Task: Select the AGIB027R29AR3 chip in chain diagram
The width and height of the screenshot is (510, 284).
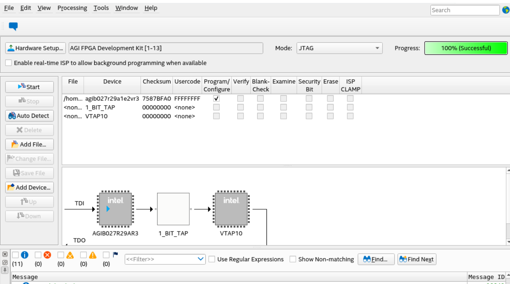Action: pos(115,209)
